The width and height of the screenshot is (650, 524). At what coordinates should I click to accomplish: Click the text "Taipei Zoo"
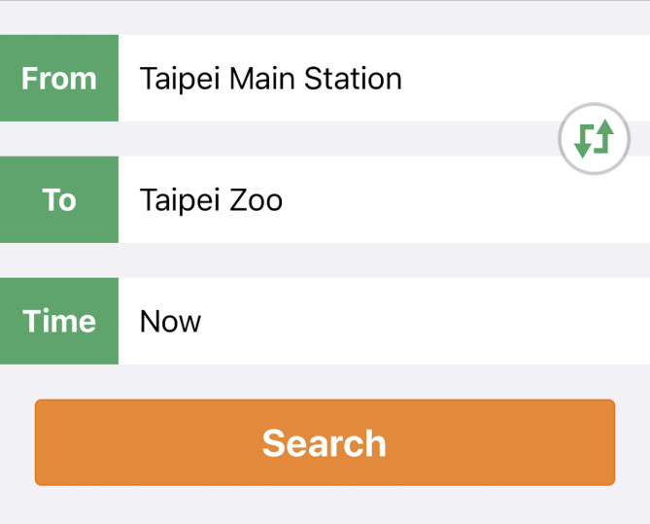click(x=211, y=199)
